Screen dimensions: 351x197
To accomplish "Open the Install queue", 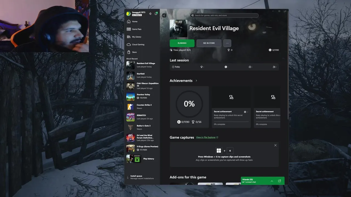I will coord(142,177).
